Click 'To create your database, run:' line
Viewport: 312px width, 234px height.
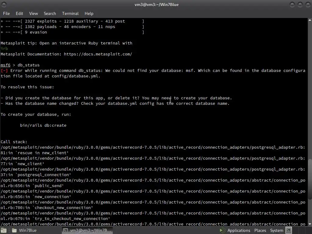36,115
